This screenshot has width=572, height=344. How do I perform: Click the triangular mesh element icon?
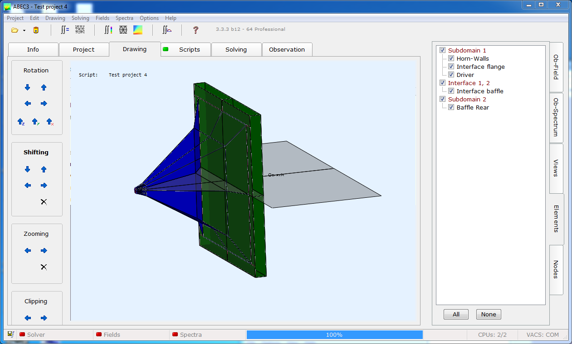123,30
